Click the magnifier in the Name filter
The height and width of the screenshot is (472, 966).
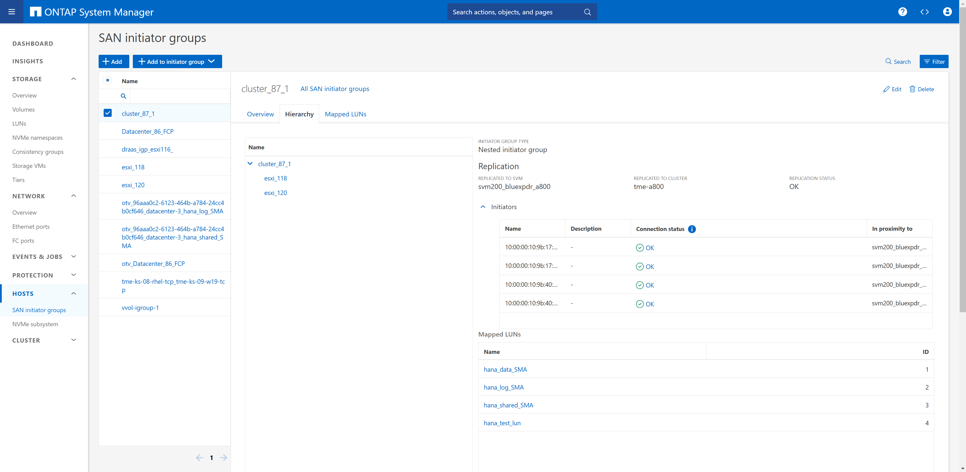click(123, 96)
